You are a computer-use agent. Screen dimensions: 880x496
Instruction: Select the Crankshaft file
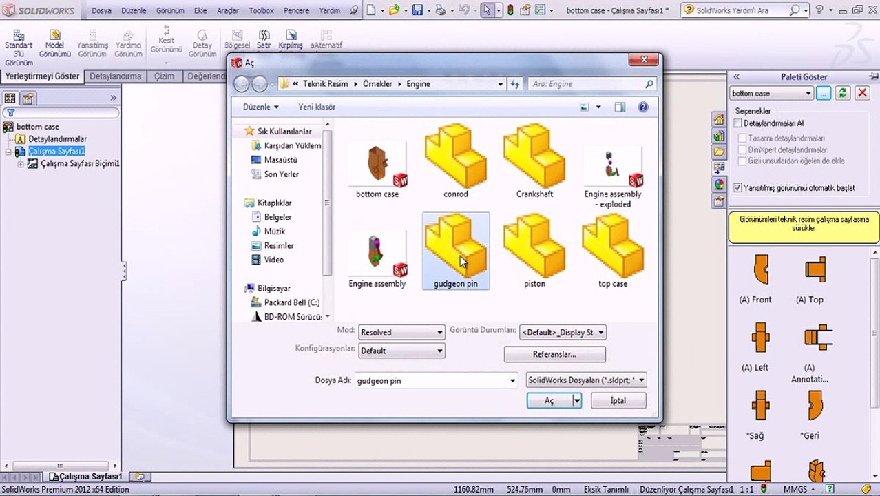[x=534, y=162]
